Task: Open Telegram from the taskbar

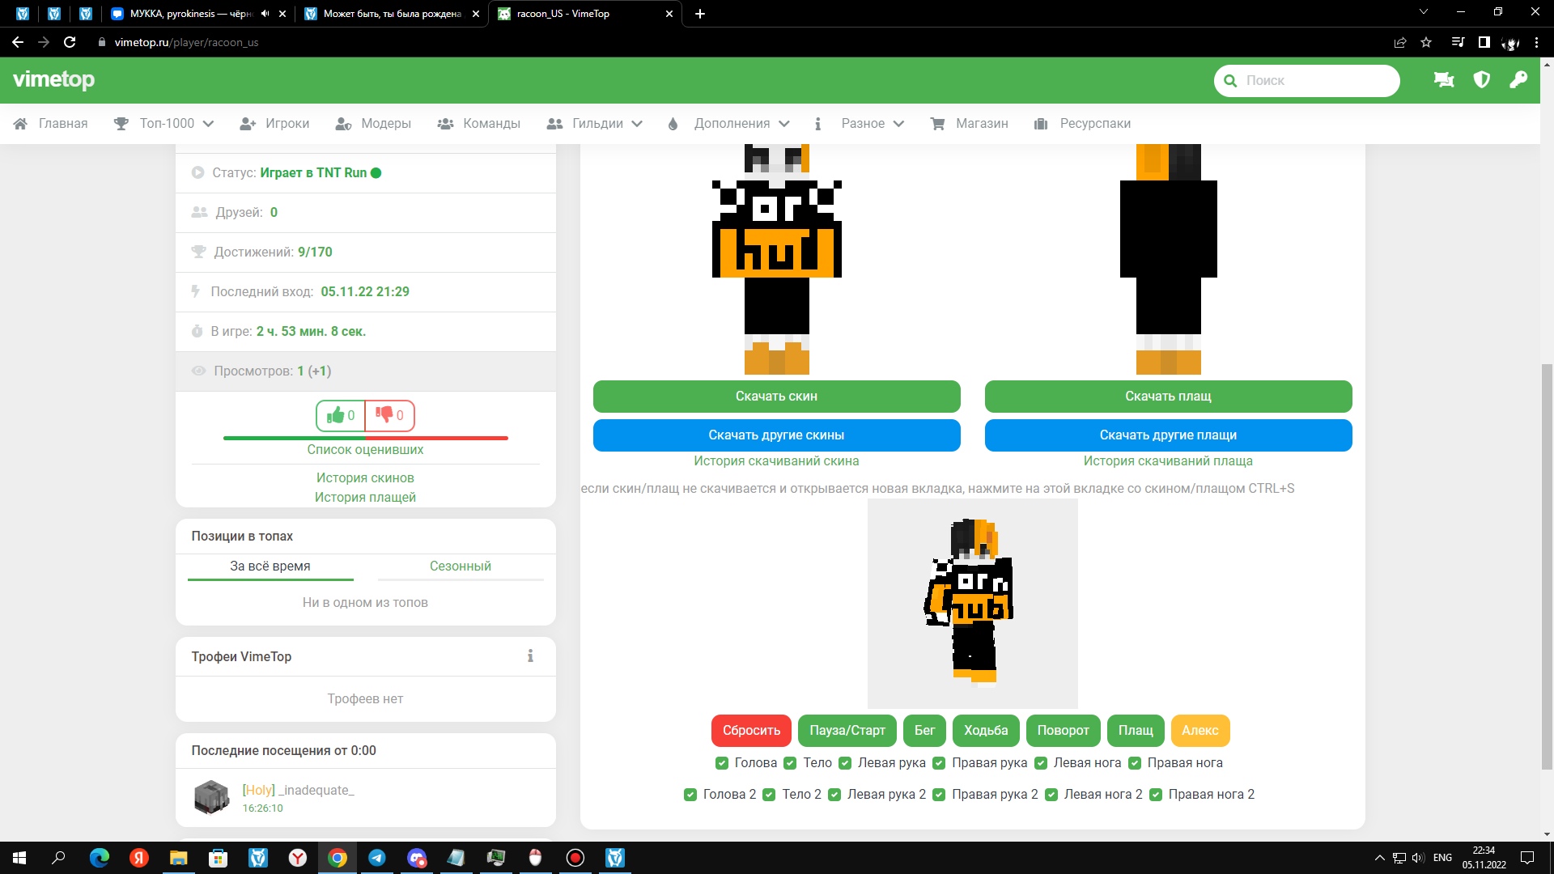Action: (377, 858)
